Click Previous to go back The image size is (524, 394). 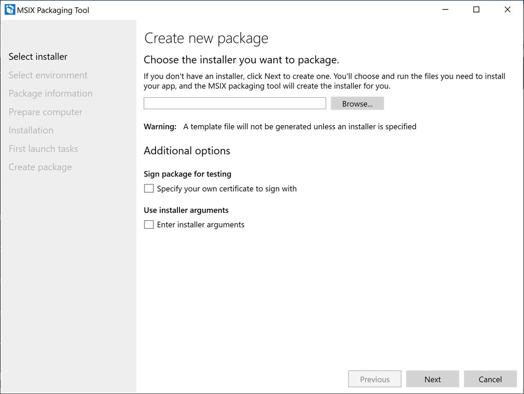(375, 379)
